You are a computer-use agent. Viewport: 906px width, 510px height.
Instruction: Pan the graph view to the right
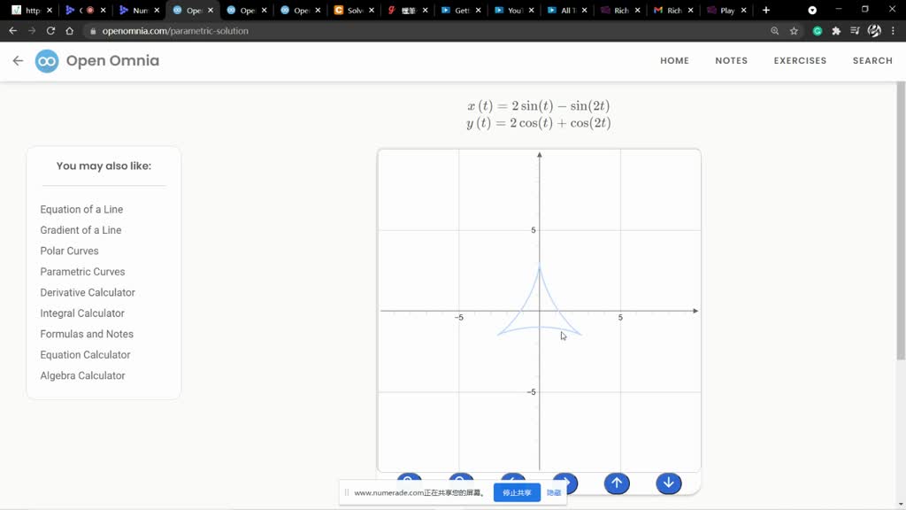tap(564, 483)
